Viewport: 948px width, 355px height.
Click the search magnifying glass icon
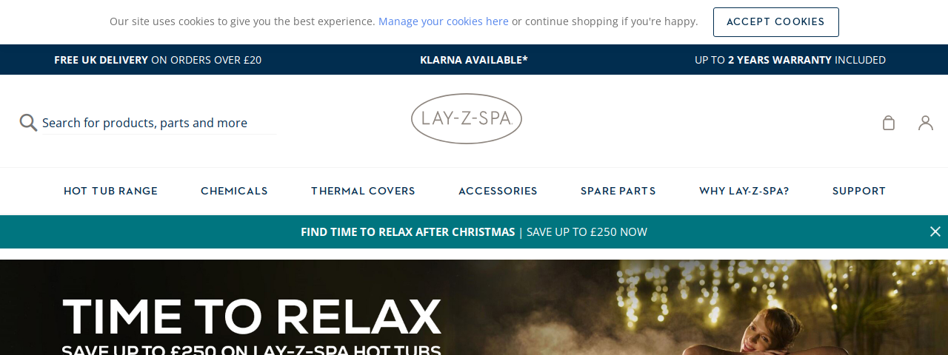click(28, 123)
